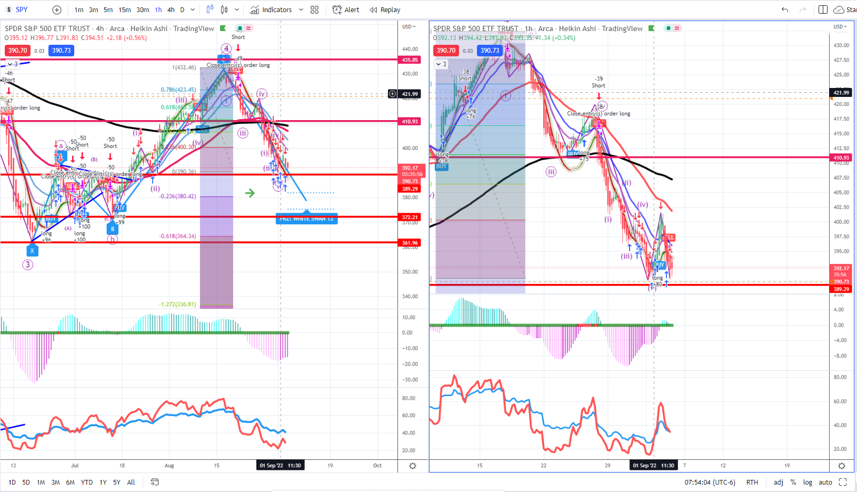This screenshot has width=857, height=492.
Task: Open the indicator templates grid icon
Action: tap(315, 9)
